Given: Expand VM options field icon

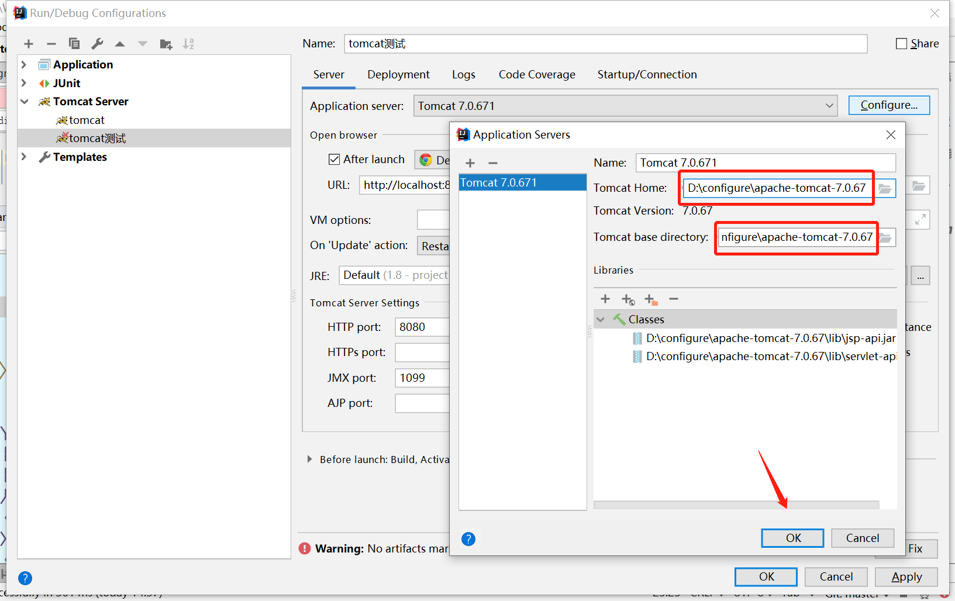Looking at the screenshot, I should coord(920,220).
